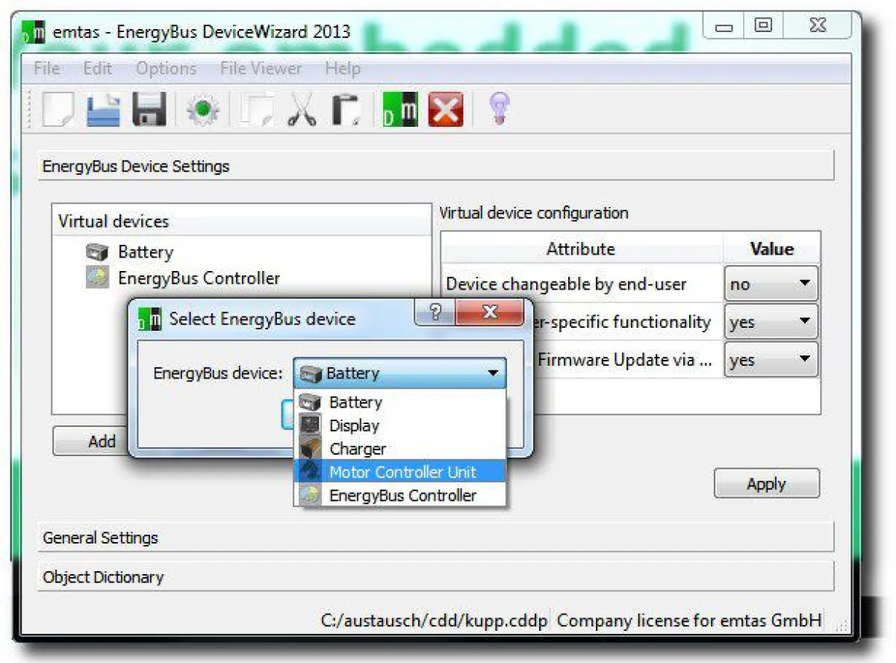Image resolution: width=896 pixels, height=663 pixels.
Task: Select Motor Controller Unit from the device list
Action: tap(402, 472)
